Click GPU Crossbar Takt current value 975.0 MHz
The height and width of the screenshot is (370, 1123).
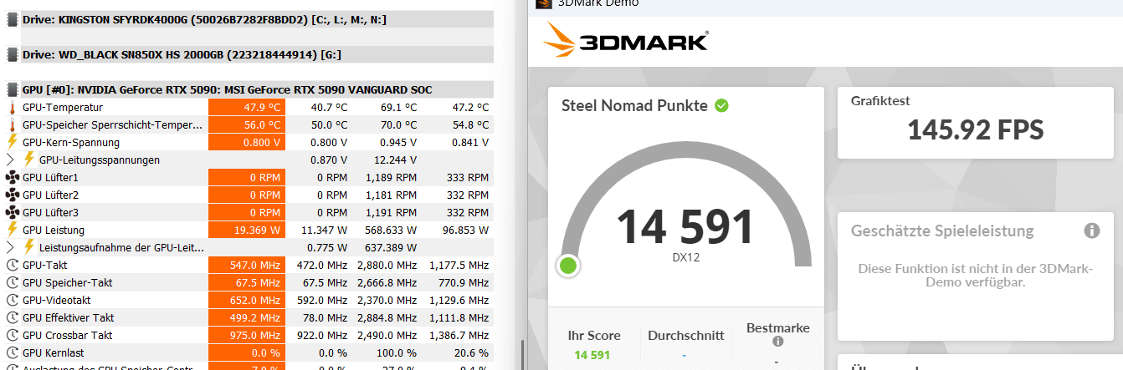point(246,335)
